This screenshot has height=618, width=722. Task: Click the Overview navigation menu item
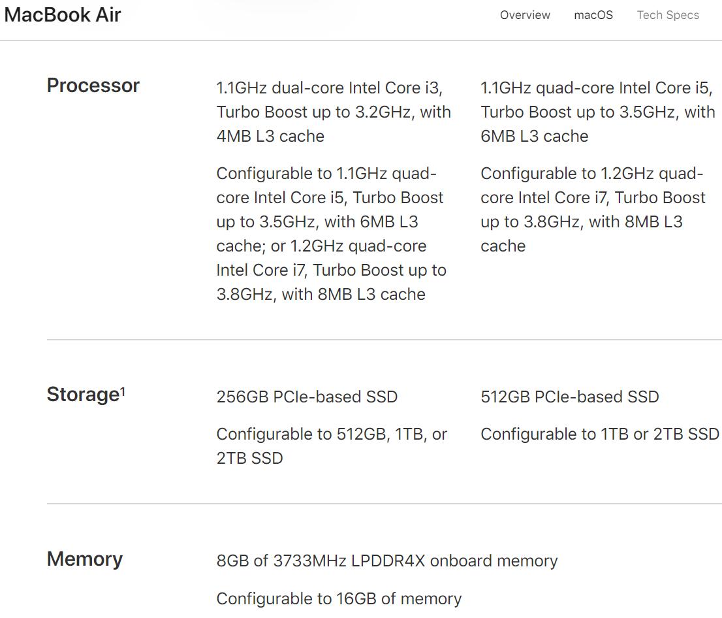click(x=525, y=14)
